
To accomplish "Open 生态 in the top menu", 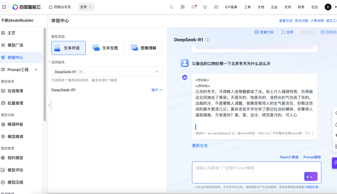I will 315,7.
